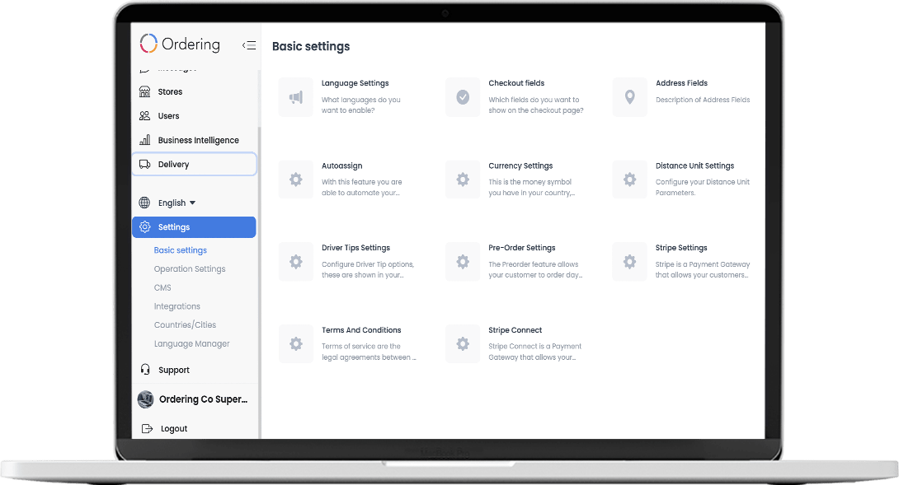The image size is (899, 485).
Task: Click 'Which fields do you want to show' description
Action: tap(536, 105)
